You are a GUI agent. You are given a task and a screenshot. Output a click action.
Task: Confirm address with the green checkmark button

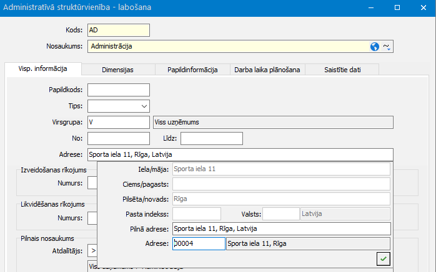coord(384,258)
